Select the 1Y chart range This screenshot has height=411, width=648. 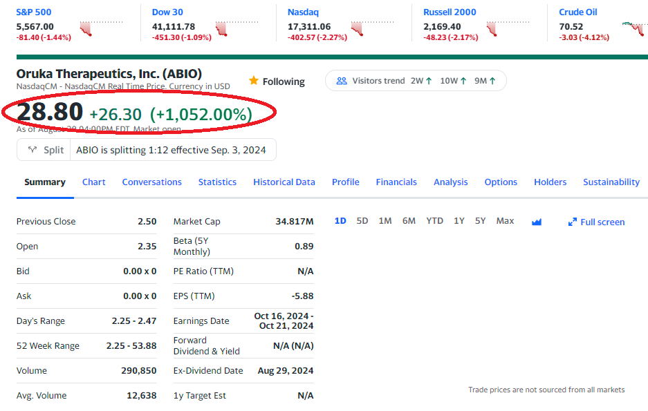(459, 221)
